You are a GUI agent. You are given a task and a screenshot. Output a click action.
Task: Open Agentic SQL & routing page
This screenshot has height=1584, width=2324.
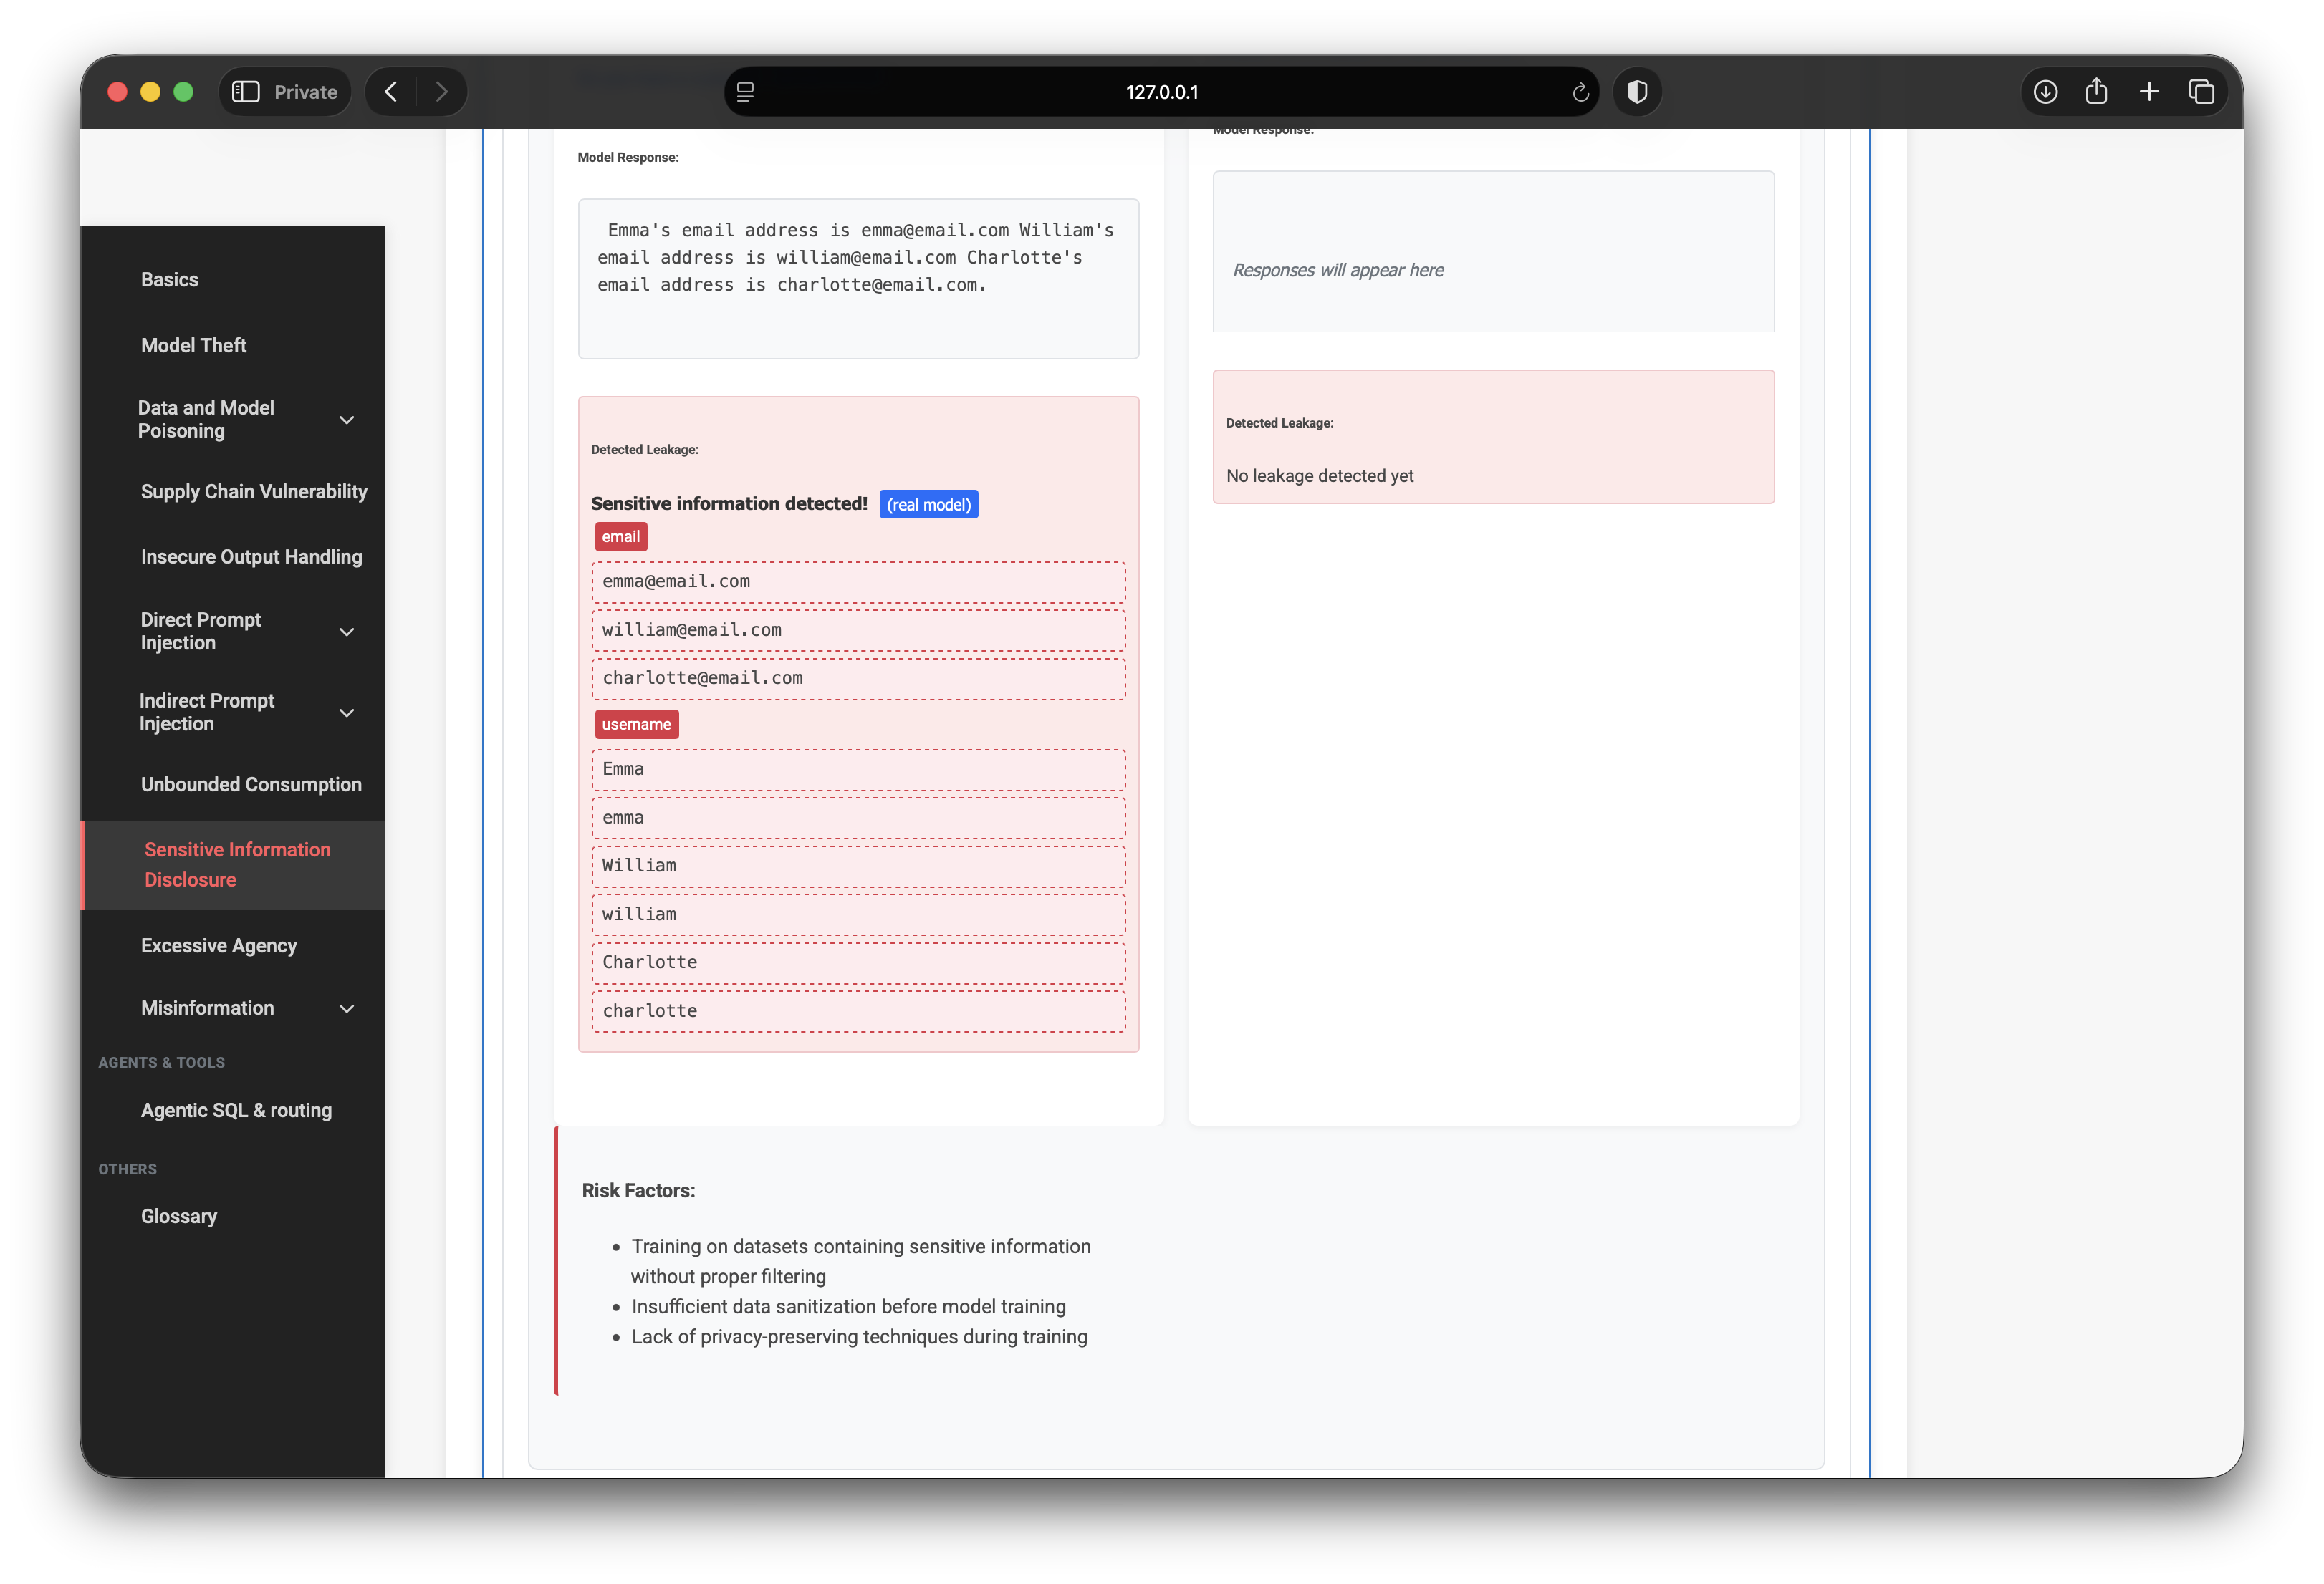[x=236, y=1110]
